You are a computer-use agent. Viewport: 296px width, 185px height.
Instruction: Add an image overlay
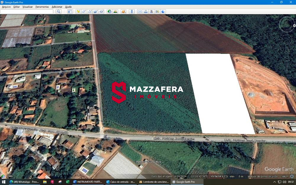96,12
